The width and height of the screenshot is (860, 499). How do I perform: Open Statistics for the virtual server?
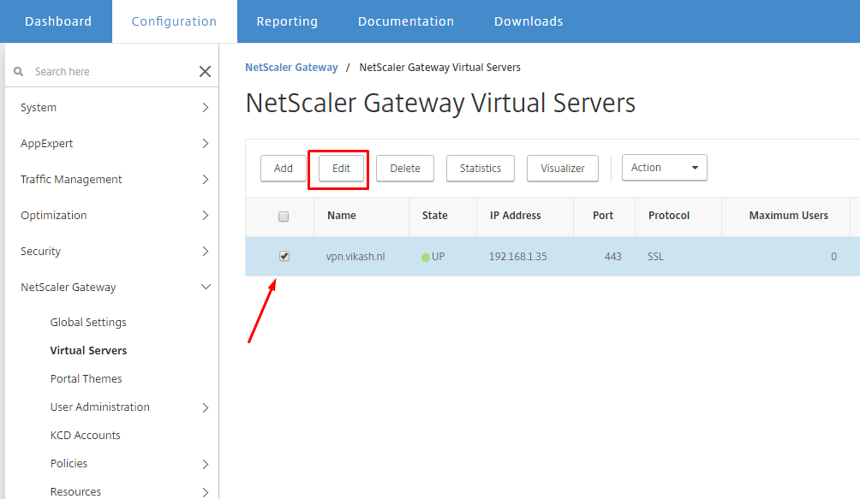481,168
